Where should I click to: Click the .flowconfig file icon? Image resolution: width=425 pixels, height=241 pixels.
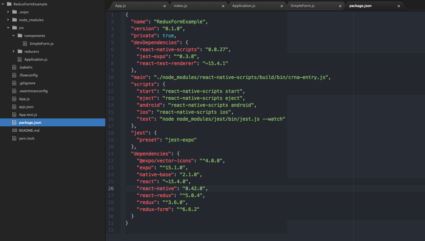(x=14, y=75)
